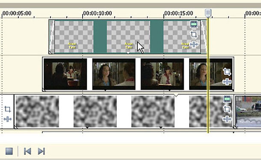Click Pan/Crop icon on leftmost partial clip
The image size is (261, 160).
[x=8, y=109]
